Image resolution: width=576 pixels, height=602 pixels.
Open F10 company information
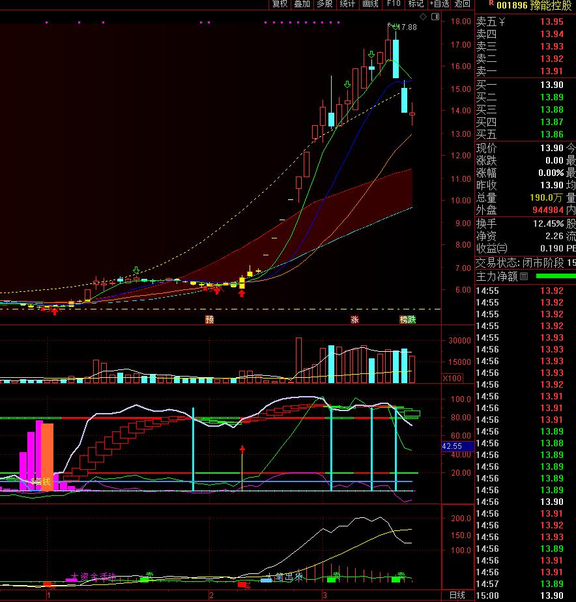(394, 4)
